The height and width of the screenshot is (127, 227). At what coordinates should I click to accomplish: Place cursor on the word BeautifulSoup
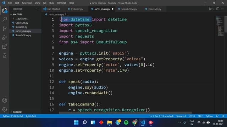[x=111, y=42]
